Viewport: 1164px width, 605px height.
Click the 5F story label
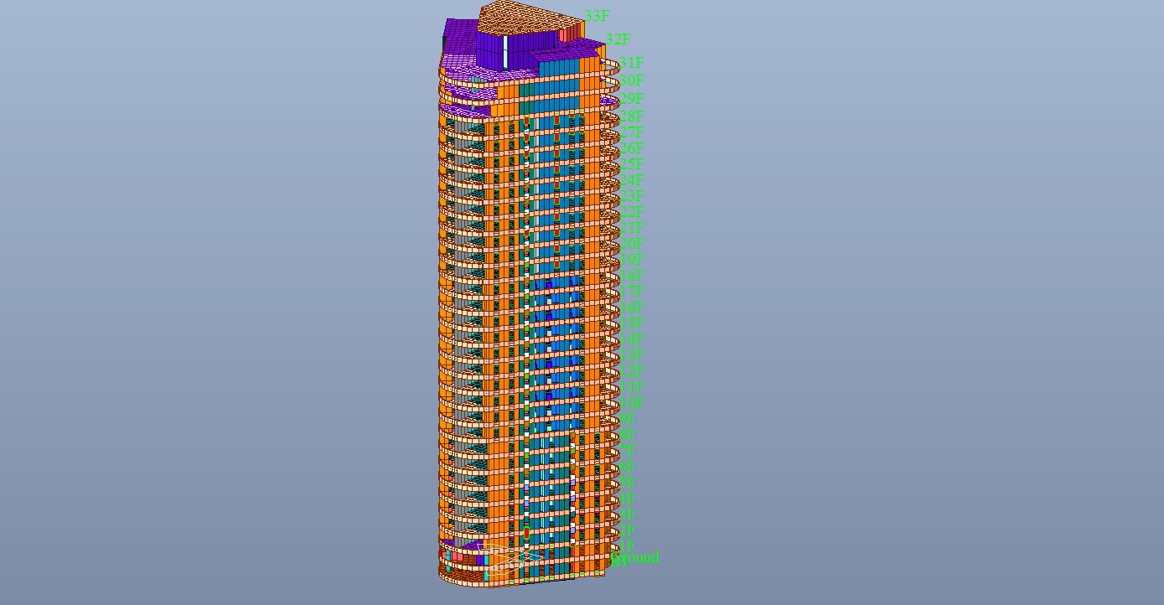point(627,483)
